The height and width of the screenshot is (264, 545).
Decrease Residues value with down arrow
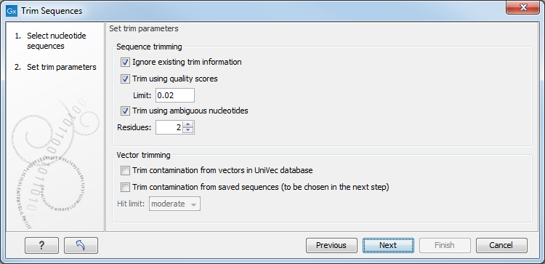188,130
